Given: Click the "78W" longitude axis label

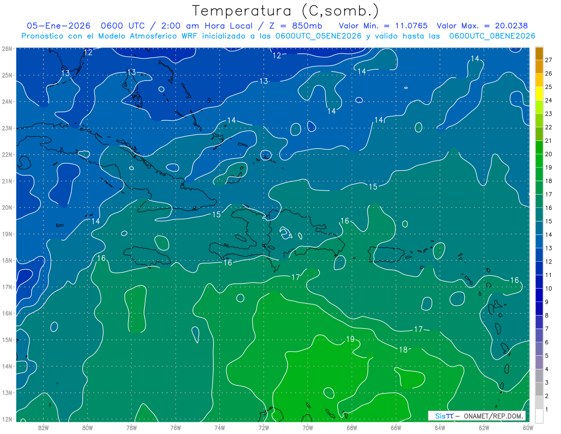Looking at the screenshot, I should tap(131, 427).
